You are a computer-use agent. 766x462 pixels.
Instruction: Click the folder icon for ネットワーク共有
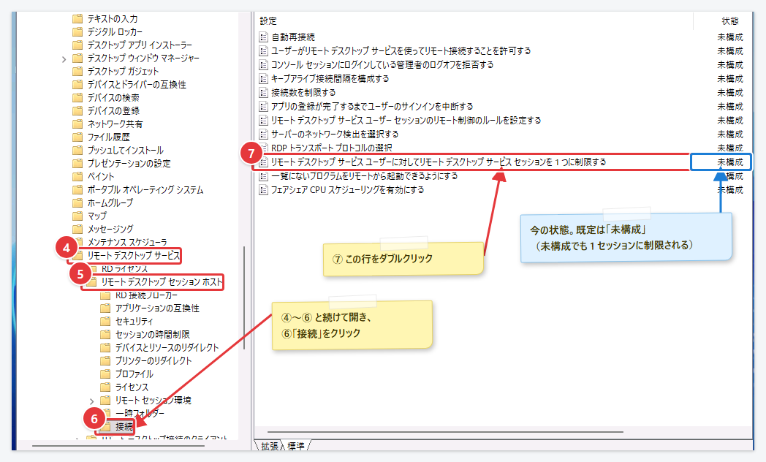[77, 124]
